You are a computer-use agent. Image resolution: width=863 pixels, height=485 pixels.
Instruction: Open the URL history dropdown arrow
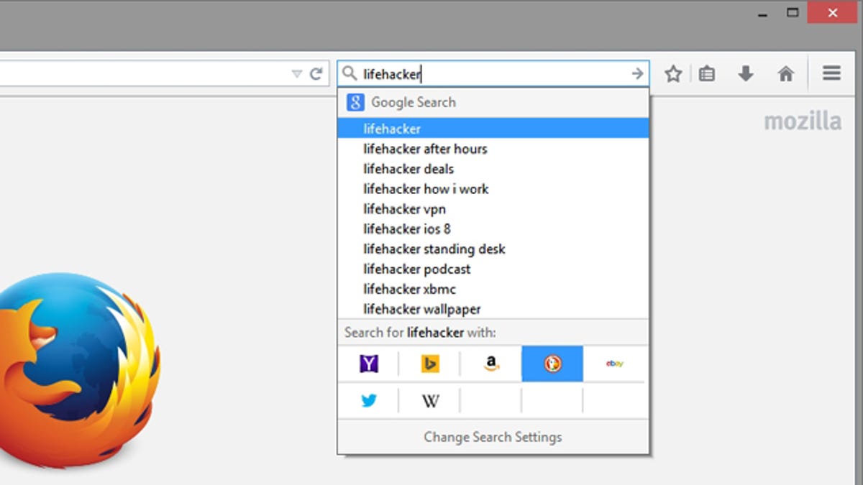(297, 74)
